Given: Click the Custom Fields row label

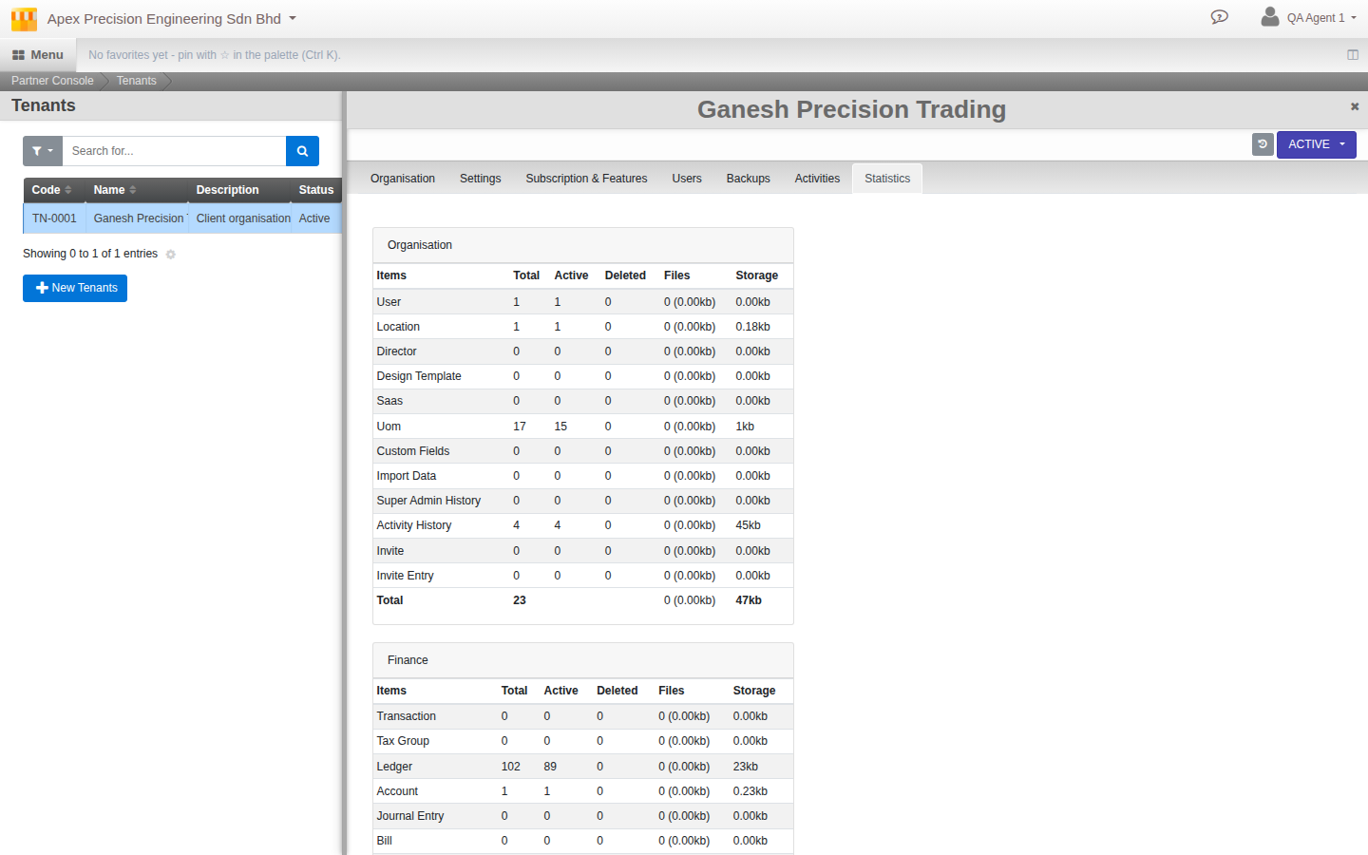Looking at the screenshot, I should tap(413, 451).
